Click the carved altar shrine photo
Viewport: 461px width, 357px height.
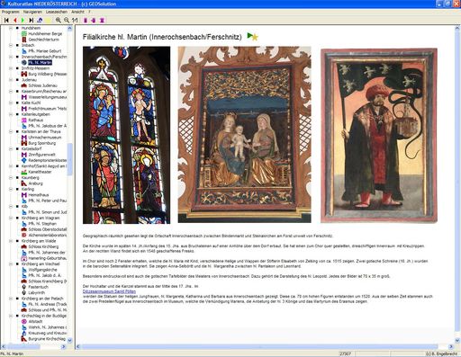pos(245,134)
